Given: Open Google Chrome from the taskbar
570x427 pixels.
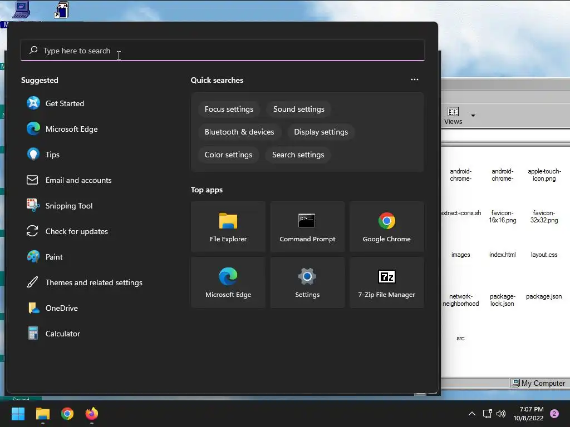Looking at the screenshot, I should click(x=67, y=414).
